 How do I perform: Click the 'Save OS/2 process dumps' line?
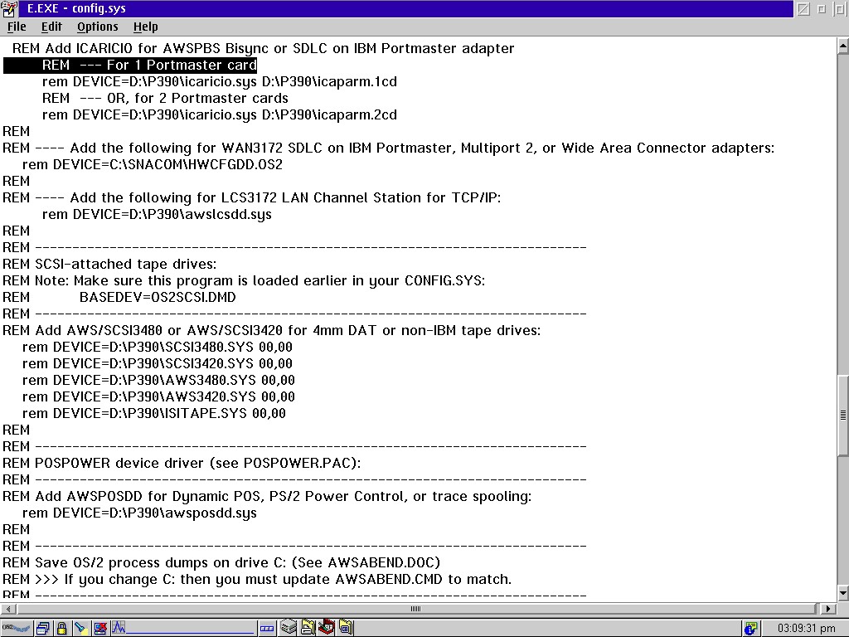click(221, 563)
